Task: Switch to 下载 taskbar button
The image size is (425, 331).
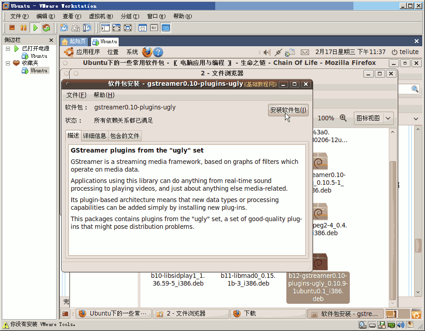Action: (x=268, y=314)
